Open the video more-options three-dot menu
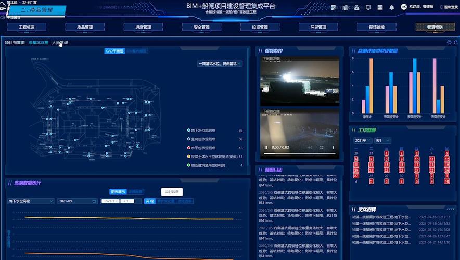The width and height of the screenshot is (460, 260). coord(333,148)
